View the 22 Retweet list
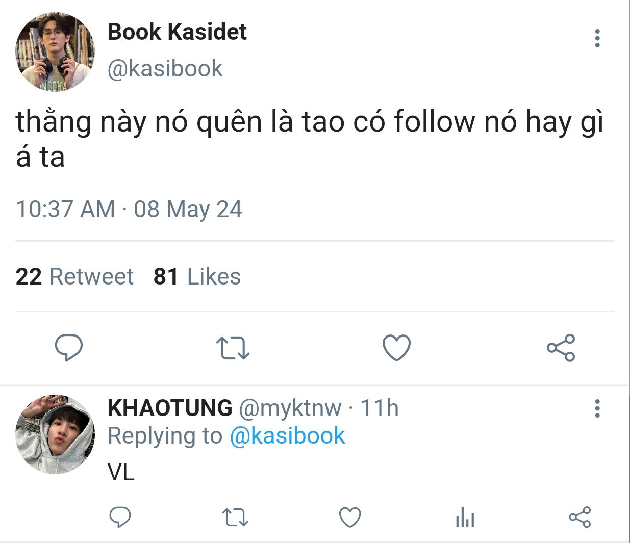The width and height of the screenshot is (630, 543). point(74,276)
